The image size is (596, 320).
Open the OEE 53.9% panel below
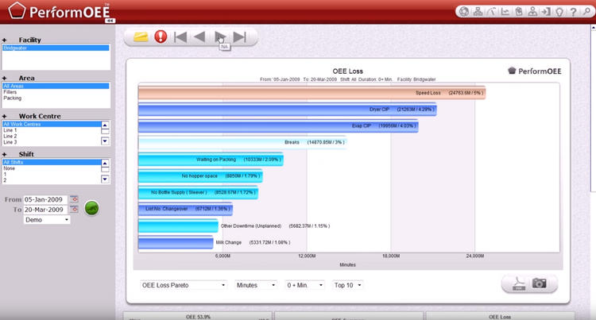pyautogui.click(x=198, y=316)
